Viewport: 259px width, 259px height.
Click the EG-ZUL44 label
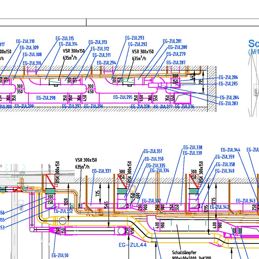[x=133, y=245]
